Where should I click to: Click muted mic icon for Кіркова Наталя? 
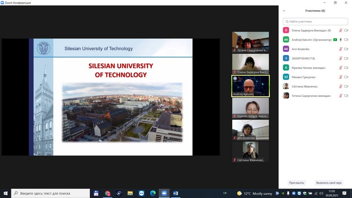(x=340, y=68)
